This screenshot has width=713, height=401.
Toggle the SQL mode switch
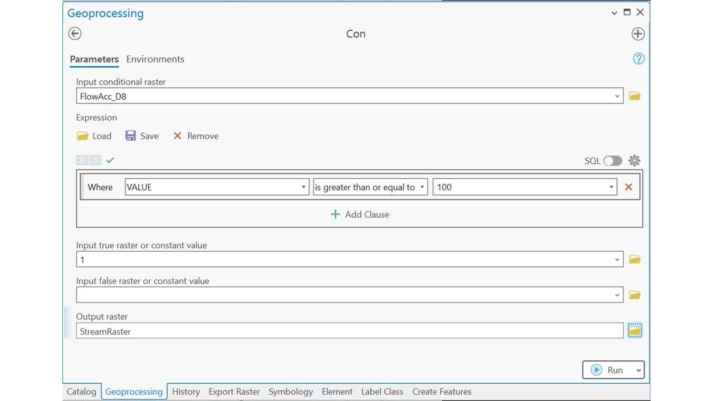pos(612,161)
